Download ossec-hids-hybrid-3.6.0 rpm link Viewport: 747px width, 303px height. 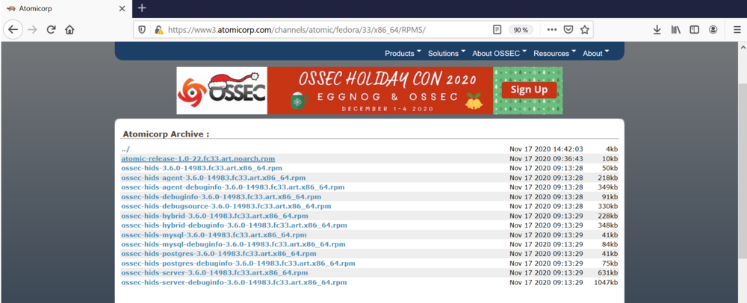(214, 216)
